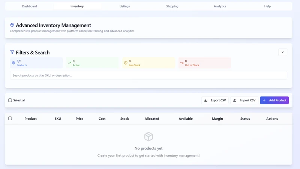Go to the Analytics tab
Image resolution: width=300 pixels, height=169 pixels.
pyautogui.click(x=220, y=6)
